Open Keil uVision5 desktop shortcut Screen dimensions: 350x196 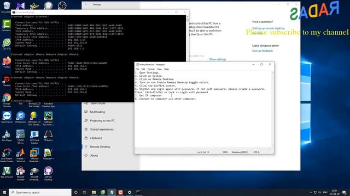(7, 173)
